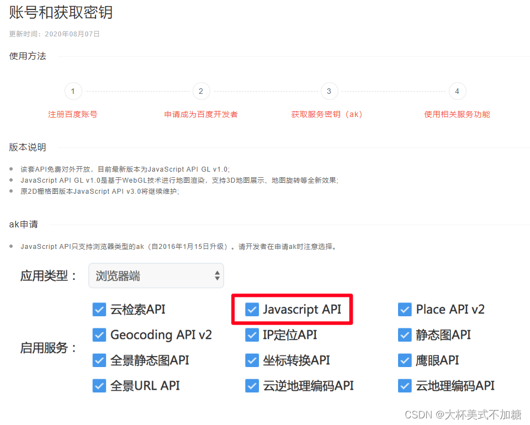Toggle the IP定位API checkbox
The image size is (530, 425).
252,335
